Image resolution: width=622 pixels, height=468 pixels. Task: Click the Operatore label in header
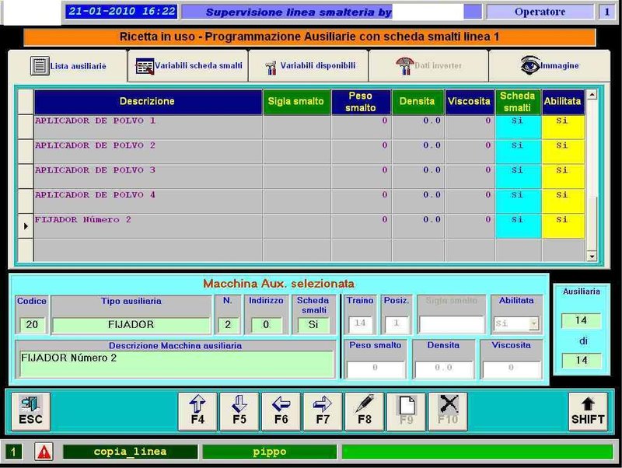coord(540,12)
